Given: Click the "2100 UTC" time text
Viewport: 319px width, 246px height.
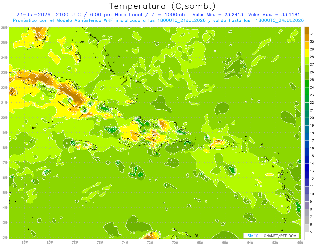Looking at the screenshot, I should point(68,15).
